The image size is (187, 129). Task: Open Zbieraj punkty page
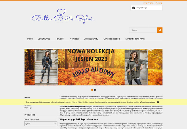point(91,39)
